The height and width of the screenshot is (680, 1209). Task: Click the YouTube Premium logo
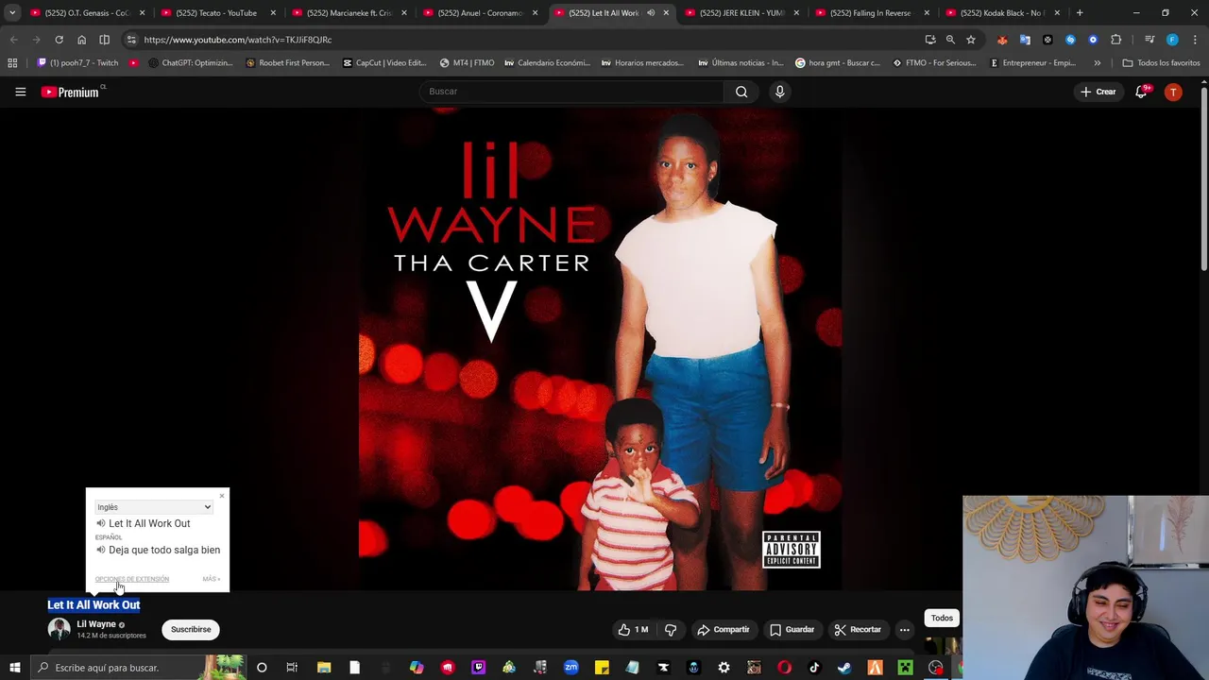(71, 92)
